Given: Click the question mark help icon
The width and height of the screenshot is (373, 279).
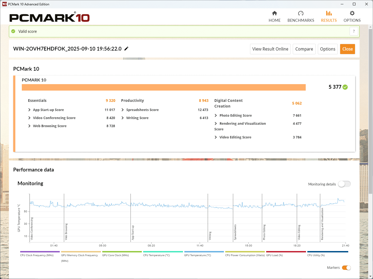Looking at the screenshot, I should pyautogui.click(x=354, y=31).
